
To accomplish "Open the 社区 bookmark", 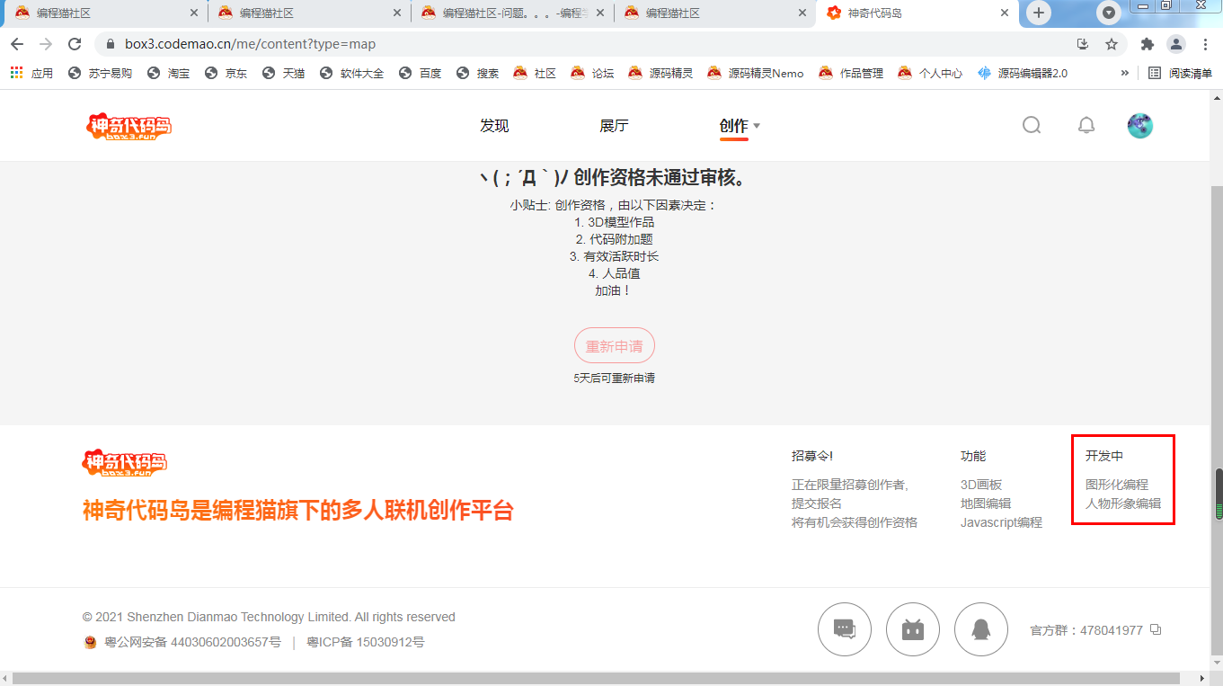I will click(x=536, y=73).
